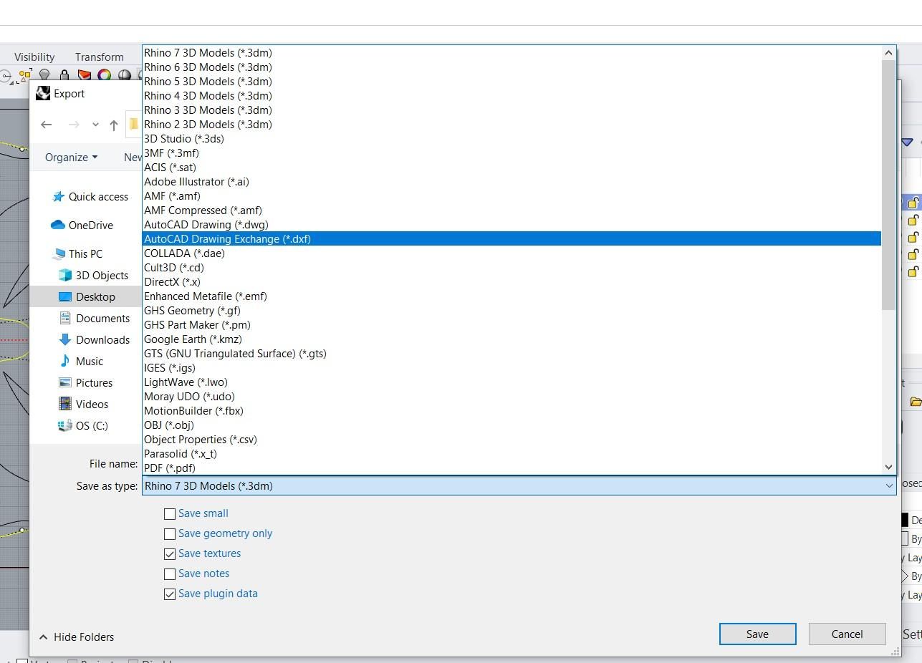Switch to the Visibility tab
The image size is (922, 663).
click(x=34, y=57)
